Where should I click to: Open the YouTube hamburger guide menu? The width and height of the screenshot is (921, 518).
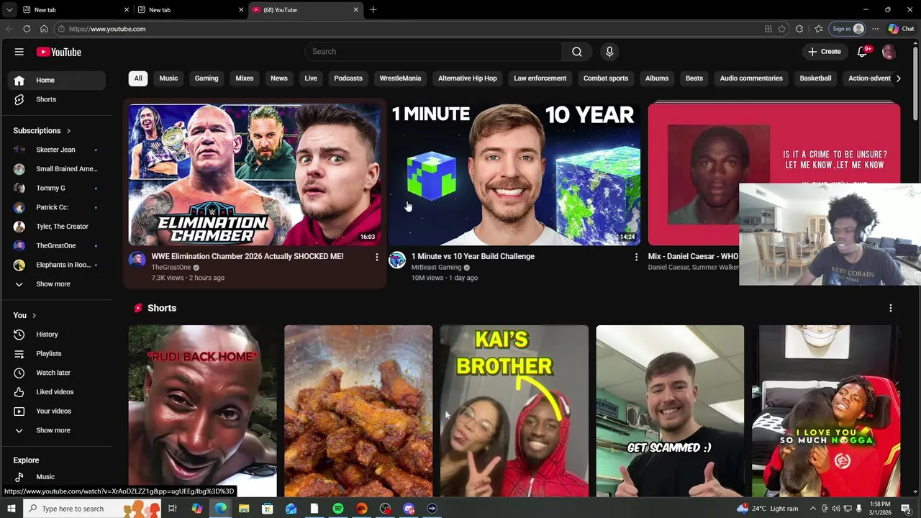19,52
